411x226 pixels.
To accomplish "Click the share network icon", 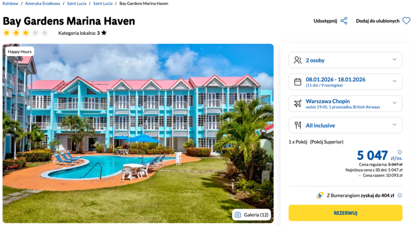I will pos(344,21).
